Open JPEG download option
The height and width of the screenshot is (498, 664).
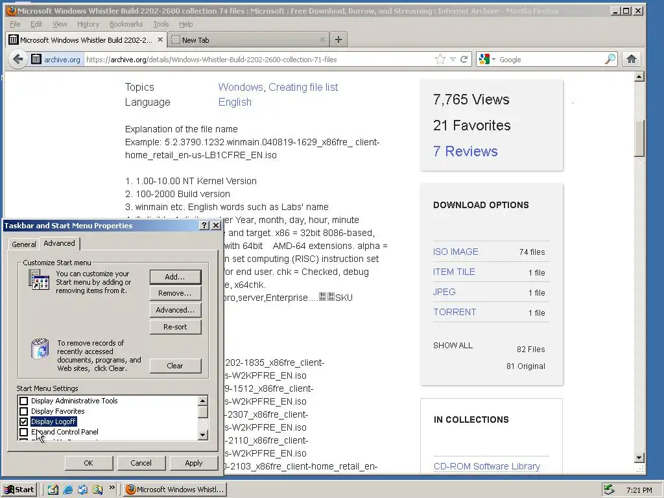pos(444,292)
